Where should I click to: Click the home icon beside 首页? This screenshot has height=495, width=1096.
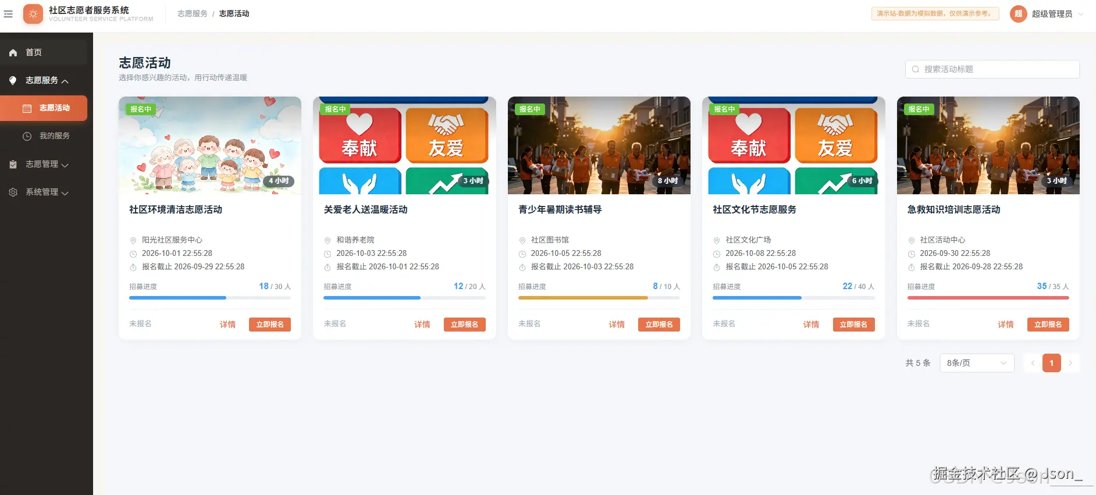click(x=13, y=52)
